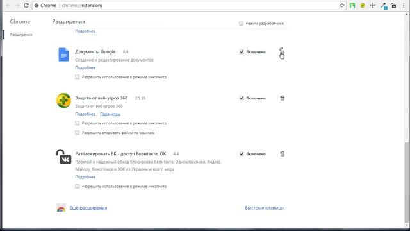Click the Защита от веб-угроз 360 title

click(101, 98)
